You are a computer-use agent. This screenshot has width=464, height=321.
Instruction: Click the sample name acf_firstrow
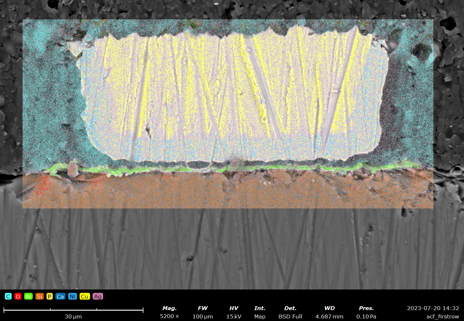tap(443, 316)
